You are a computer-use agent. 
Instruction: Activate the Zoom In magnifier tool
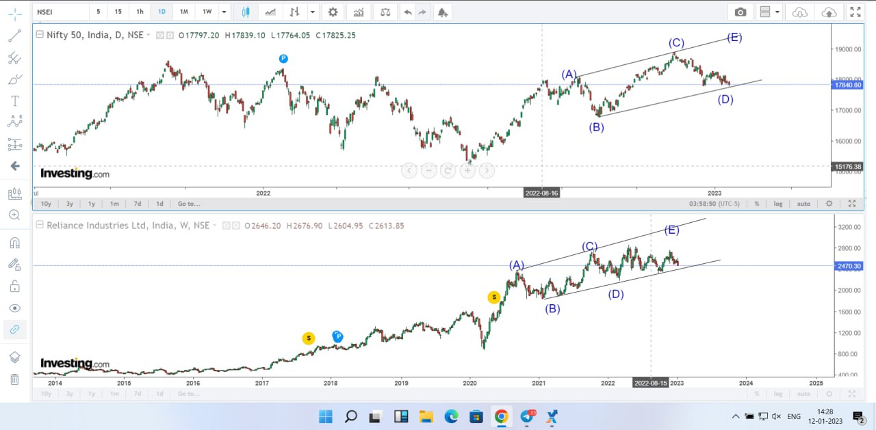point(15,215)
